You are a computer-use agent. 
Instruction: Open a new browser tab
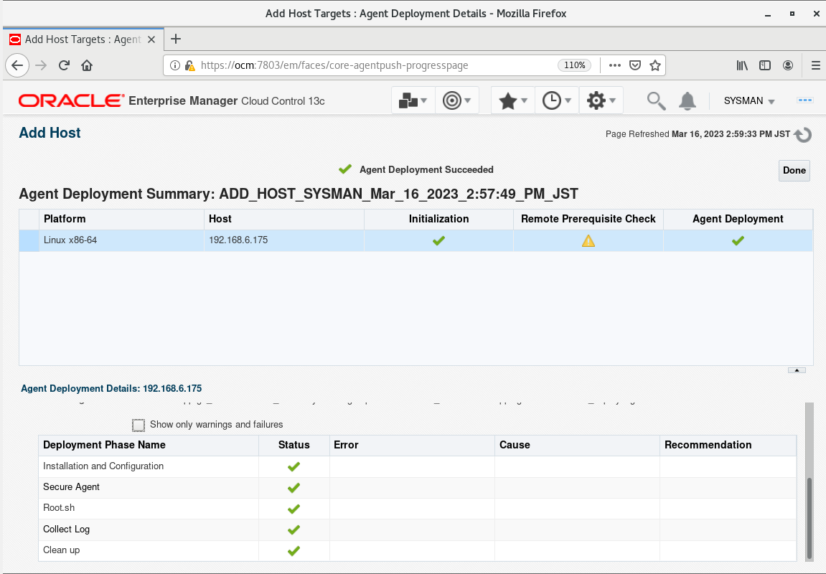[x=176, y=39]
